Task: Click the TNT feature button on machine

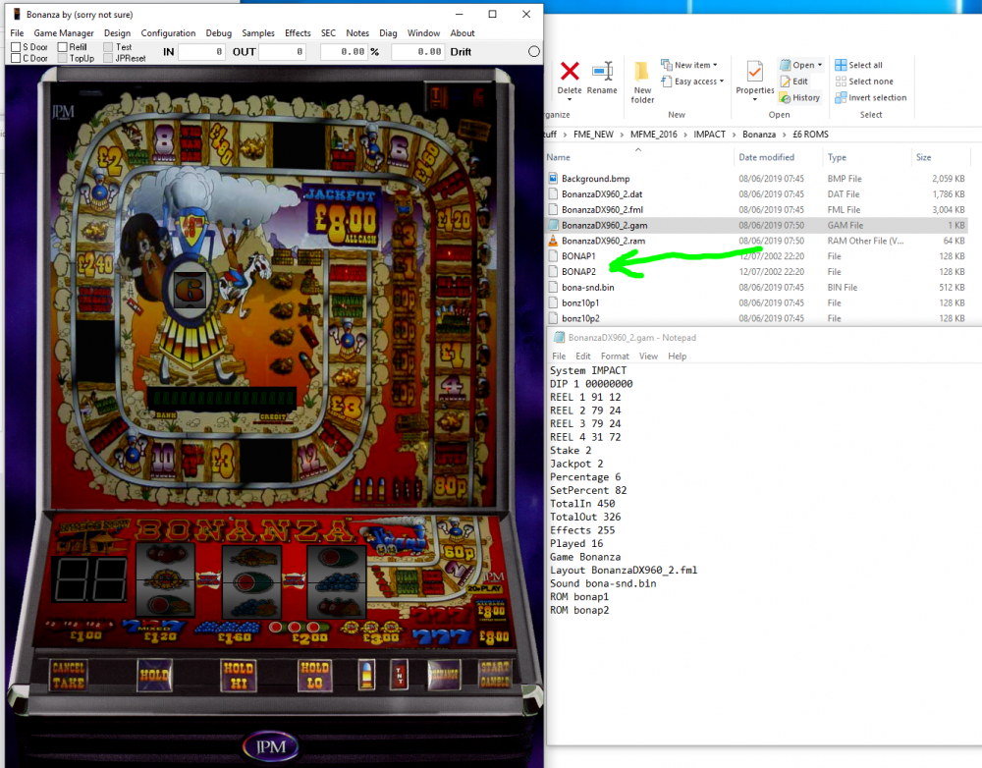Action: (x=399, y=675)
